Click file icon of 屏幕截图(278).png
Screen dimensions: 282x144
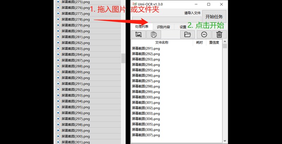tap(59, 19)
